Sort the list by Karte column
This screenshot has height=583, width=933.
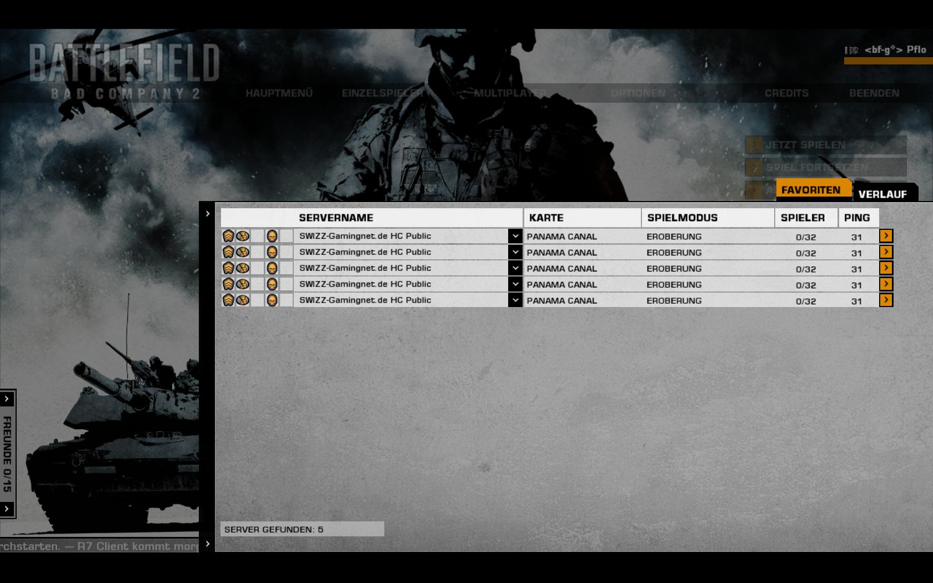(582, 218)
